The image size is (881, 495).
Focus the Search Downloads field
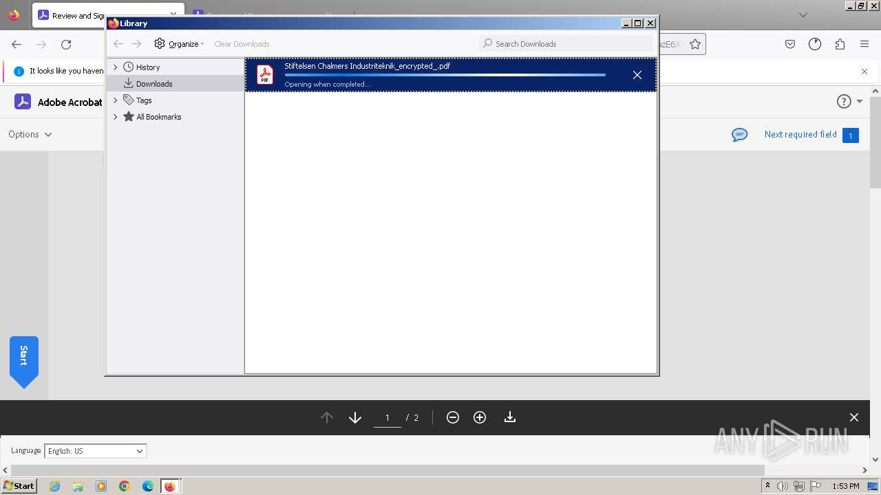point(566,43)
